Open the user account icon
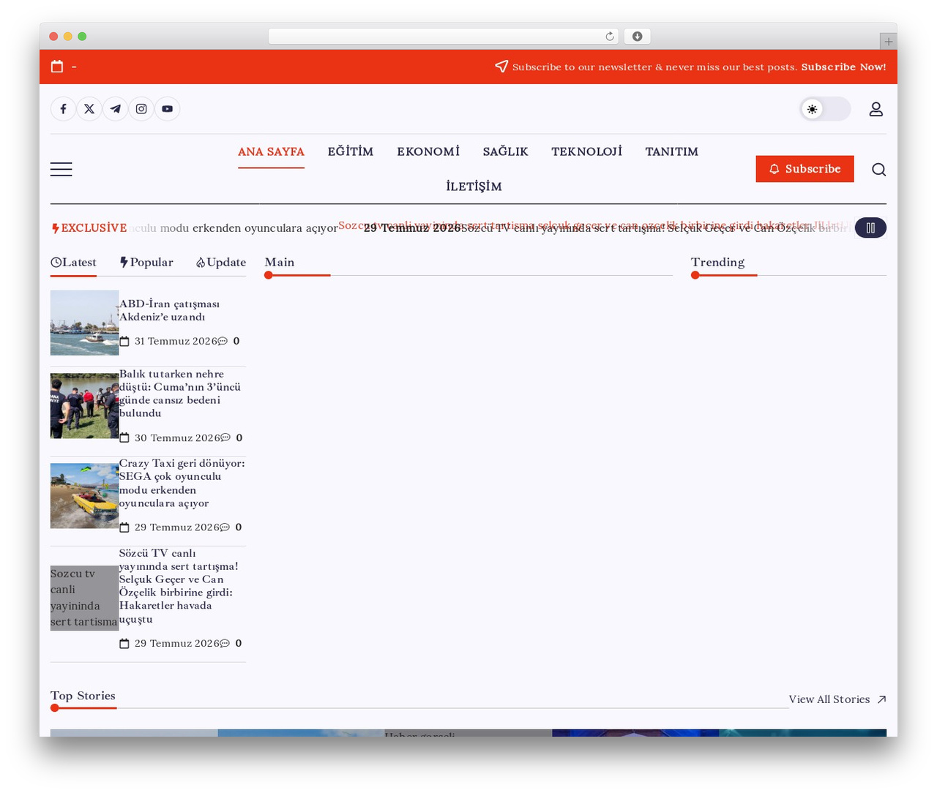 (876, 109)
